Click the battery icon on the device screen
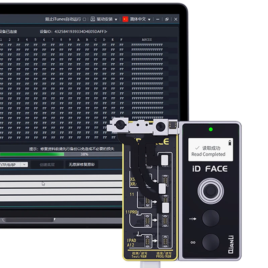The image size is (268, 268). (230, 143)
